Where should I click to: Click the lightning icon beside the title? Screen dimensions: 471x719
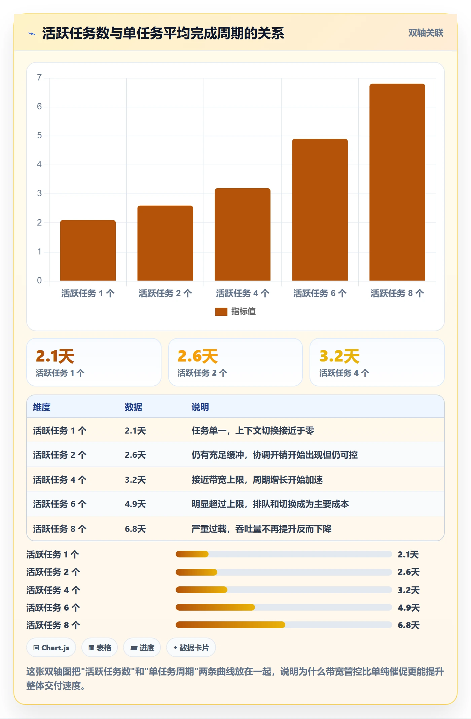point(32,33)
